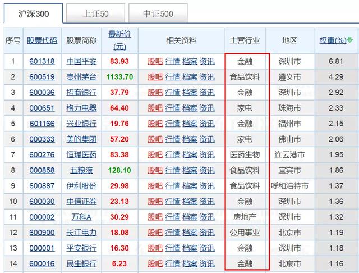The image size is (359, 273).
Task: Open 股吧 link in 伊利股份 row
Action: [155, 186]
